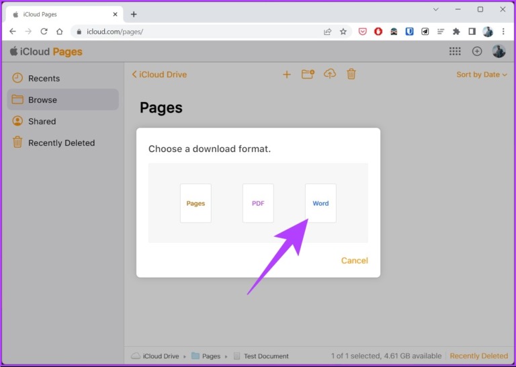Click the circled plus icon in header

coord(477,51)
